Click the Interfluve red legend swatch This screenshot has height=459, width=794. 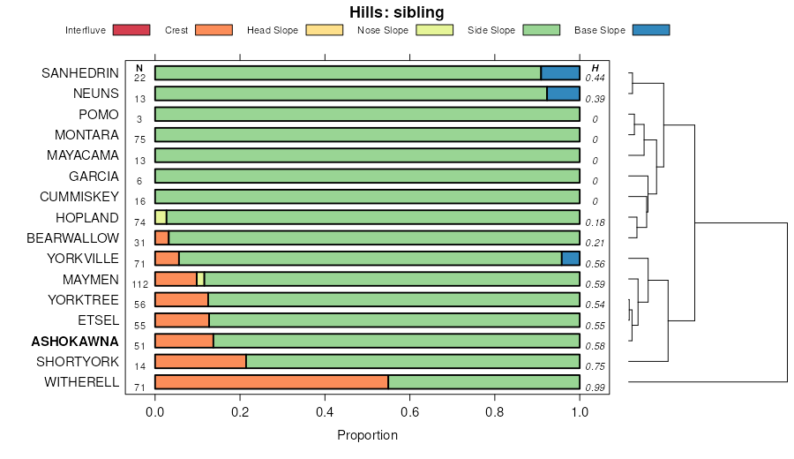131,30
